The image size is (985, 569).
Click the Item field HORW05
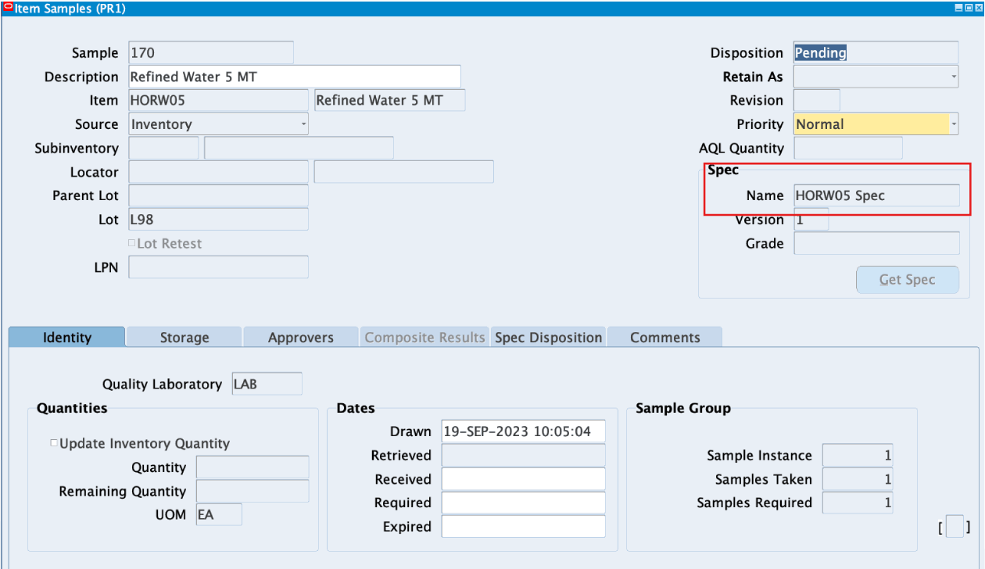pyautogui.click(x=218, y=100)
